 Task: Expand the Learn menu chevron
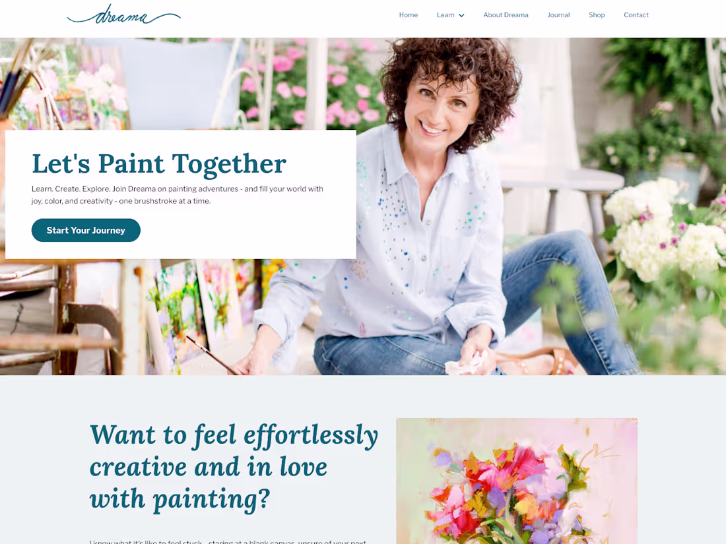tap(461, 15)
